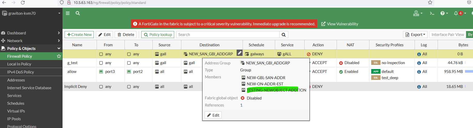Click the Create New button

[x=79, y=35]
